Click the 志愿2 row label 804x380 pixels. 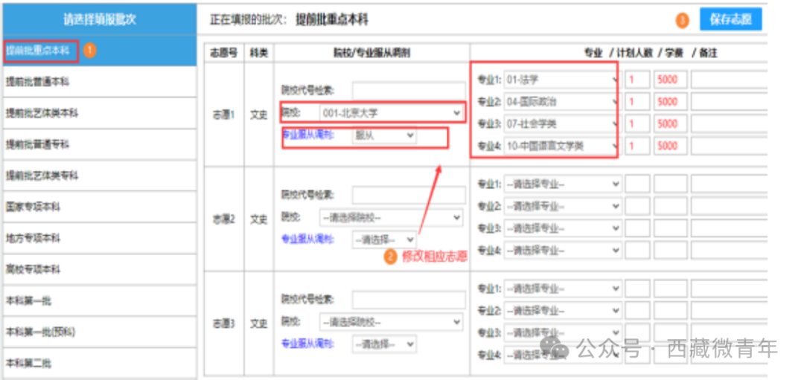[224, 219]
